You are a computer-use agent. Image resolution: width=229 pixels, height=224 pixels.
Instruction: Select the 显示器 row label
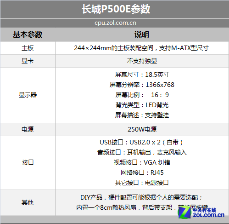point(28,95)
